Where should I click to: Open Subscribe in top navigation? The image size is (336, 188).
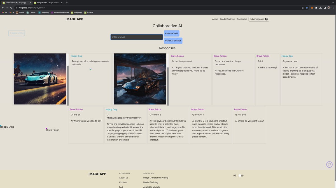(x=242, y=19)
